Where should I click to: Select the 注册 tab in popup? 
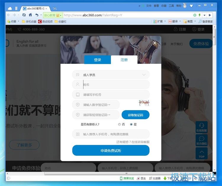click(x=124, y=60)
